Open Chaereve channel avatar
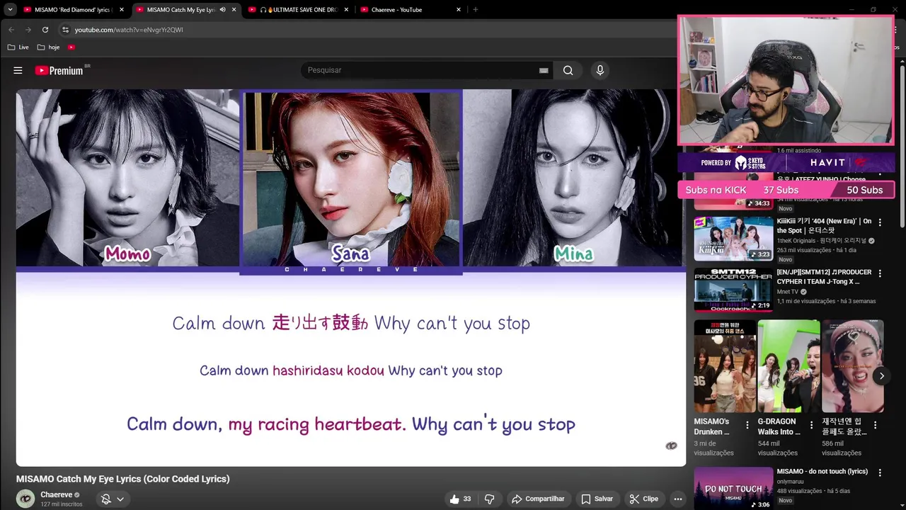Viewport: 906px width, 510px height. point(25,499)
